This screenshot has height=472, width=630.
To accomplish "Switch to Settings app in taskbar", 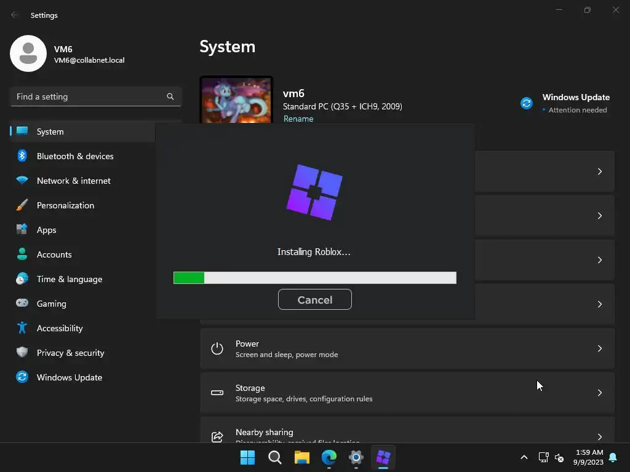I will pos(356,457).
